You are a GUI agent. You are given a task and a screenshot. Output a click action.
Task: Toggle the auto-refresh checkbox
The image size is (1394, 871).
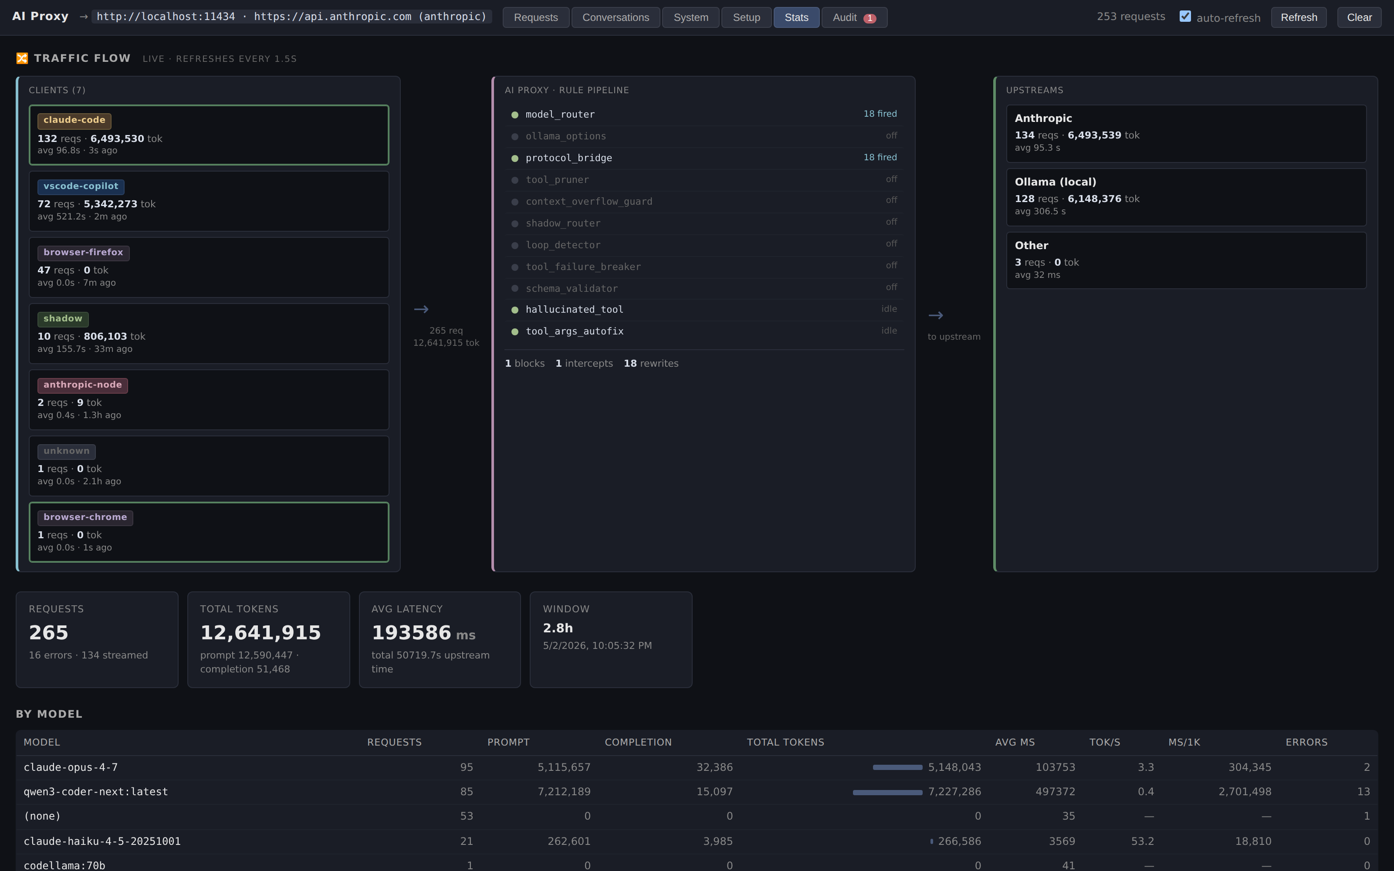(1185, 17)
